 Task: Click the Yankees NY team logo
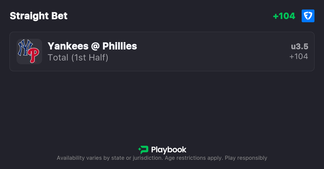pyautogui.click(x=25, y=47)
